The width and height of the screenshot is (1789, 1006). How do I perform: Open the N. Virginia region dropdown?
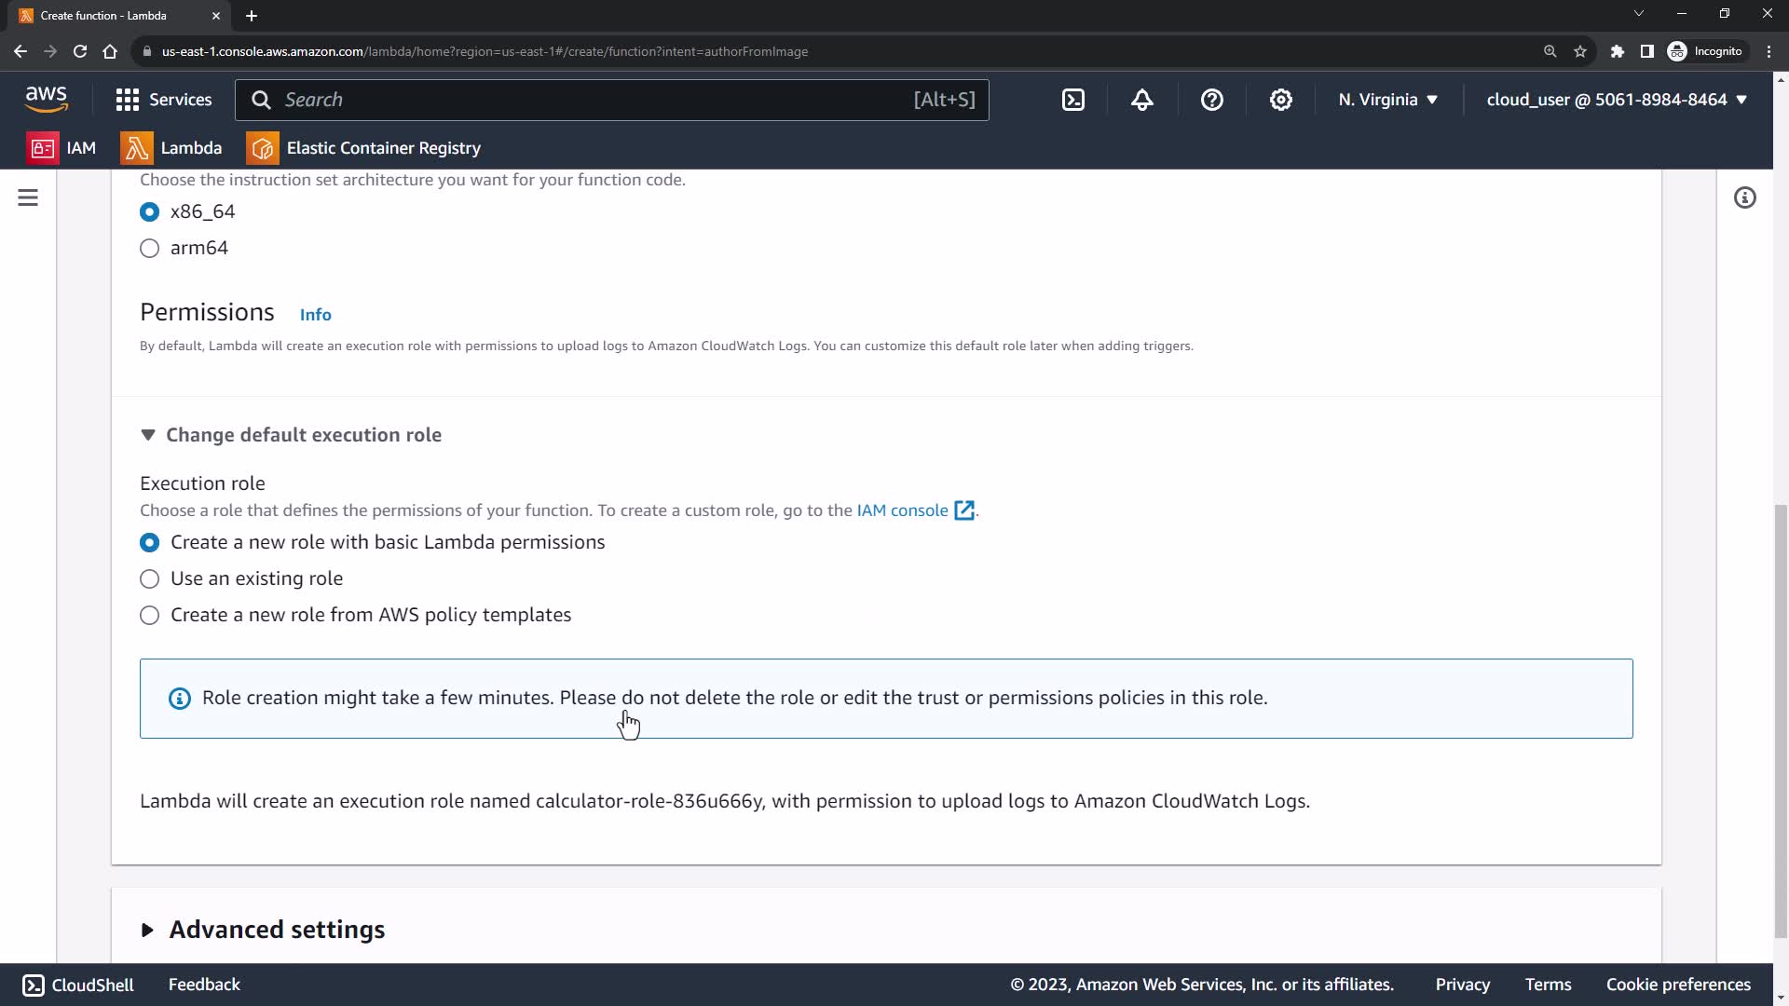click(x=1388, y=100)
